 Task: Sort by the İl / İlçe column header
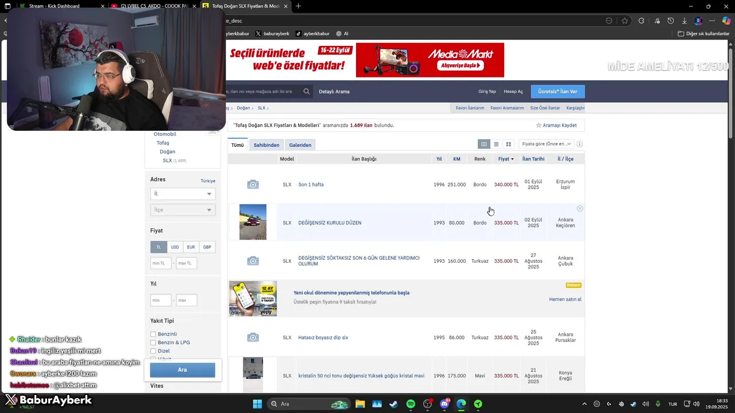point(566,159)
